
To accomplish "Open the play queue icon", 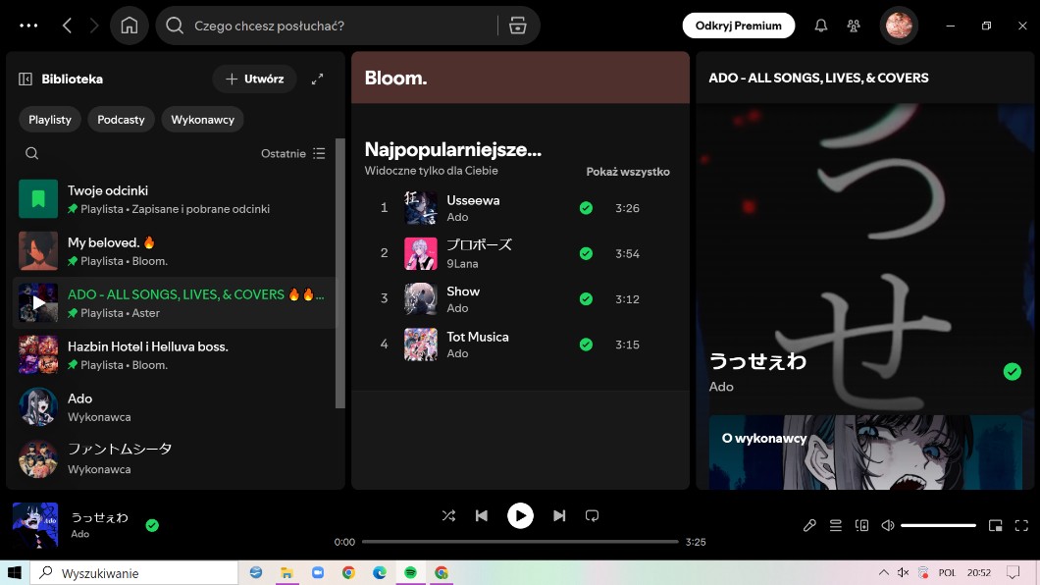I will 836,525.
